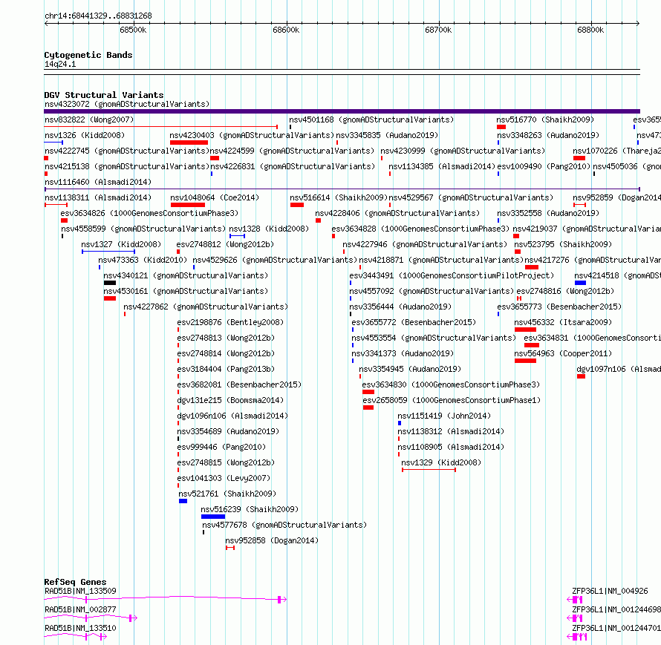Click nsv4215138 variant label
Image resolution: width=661 pixels, height=645 pixels.
(x=127, y=166)
